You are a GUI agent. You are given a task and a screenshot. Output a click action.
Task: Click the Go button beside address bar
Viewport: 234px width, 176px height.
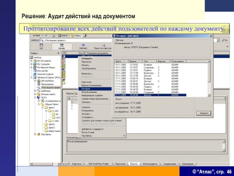[224, 40]
